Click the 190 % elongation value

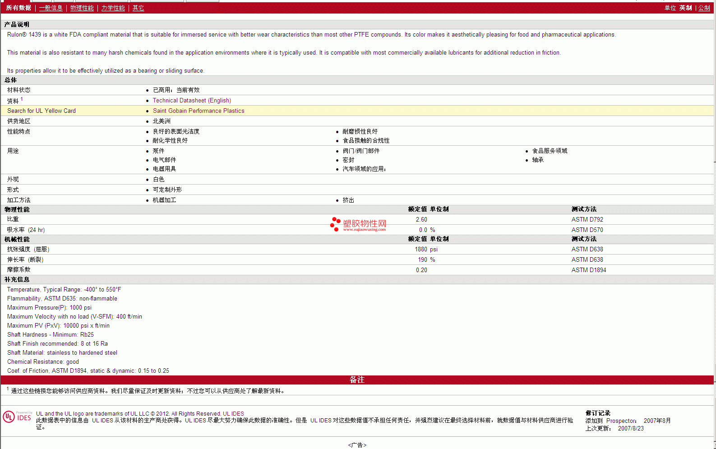tap(426, 259)
